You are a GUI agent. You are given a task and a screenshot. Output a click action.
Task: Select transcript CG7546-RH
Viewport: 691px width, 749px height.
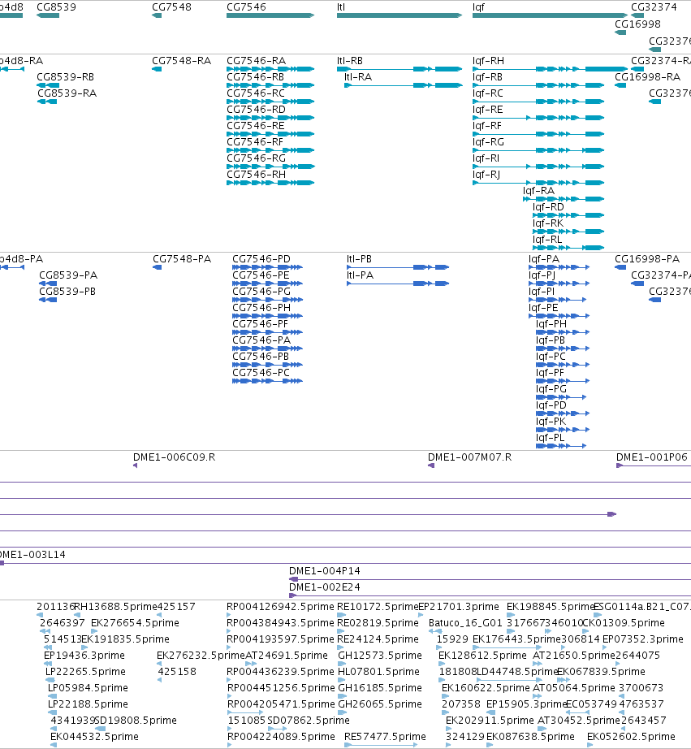click(x=270, y=183)
